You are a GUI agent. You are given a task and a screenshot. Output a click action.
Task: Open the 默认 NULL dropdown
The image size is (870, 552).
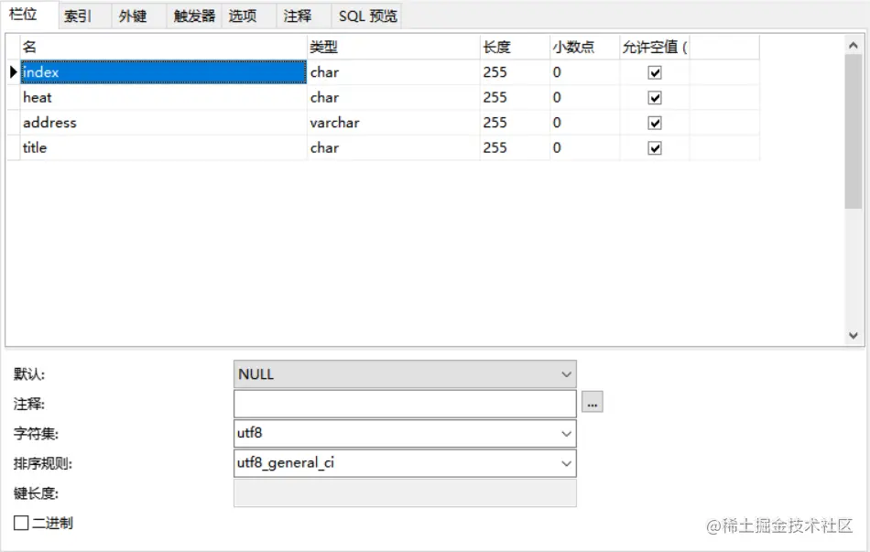(405, 373)
